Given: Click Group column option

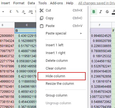Looking at the screenshot, I should 56,95.
